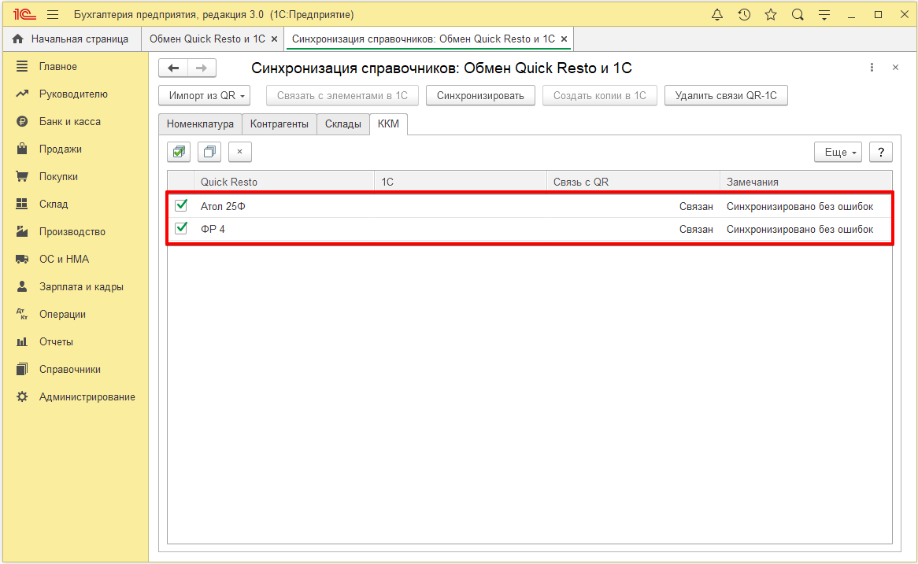Sort by Quick Resto column header
Viewport: 918px width, 564px height.
click(284, 182)
